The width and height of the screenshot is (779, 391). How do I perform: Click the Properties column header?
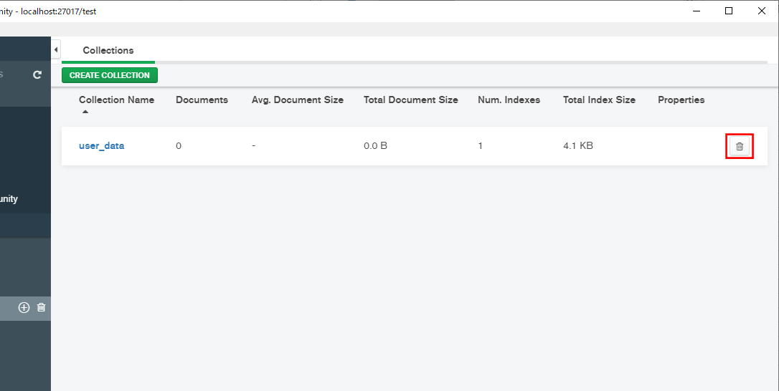681,100
